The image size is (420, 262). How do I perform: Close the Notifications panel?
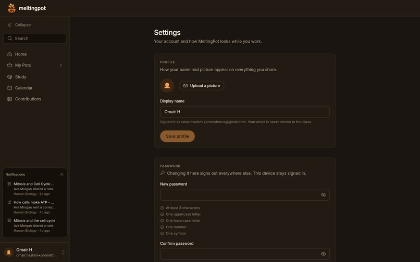coord(62,174)
